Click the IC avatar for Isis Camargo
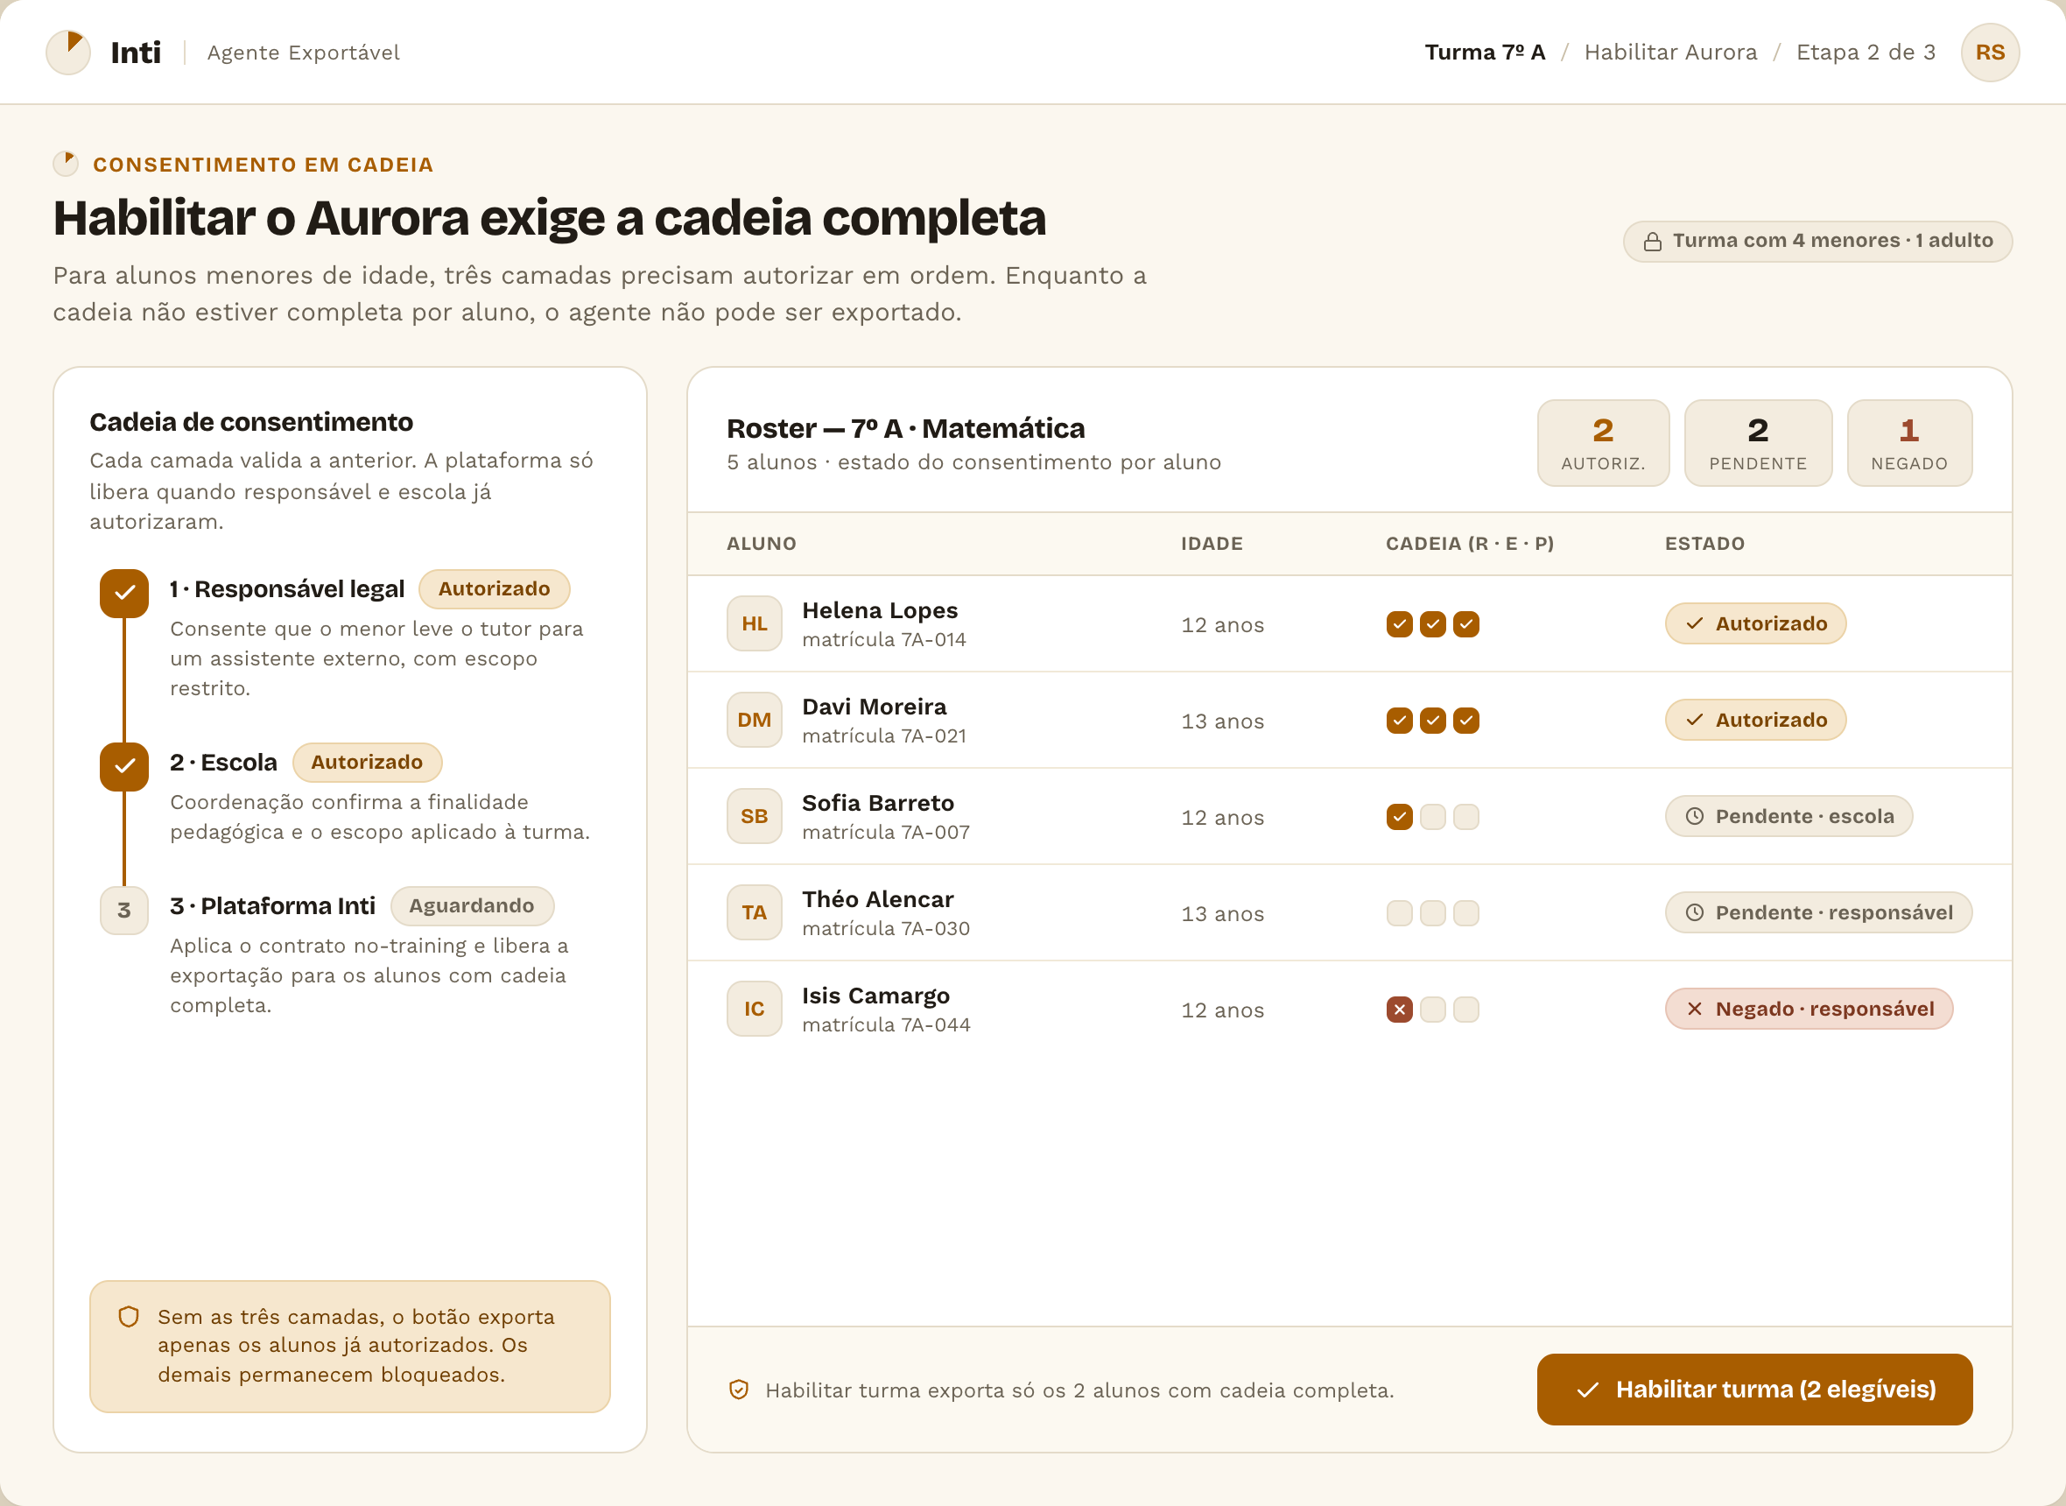Screen dimensions: 2066x1506 (x=755, y=1009)
